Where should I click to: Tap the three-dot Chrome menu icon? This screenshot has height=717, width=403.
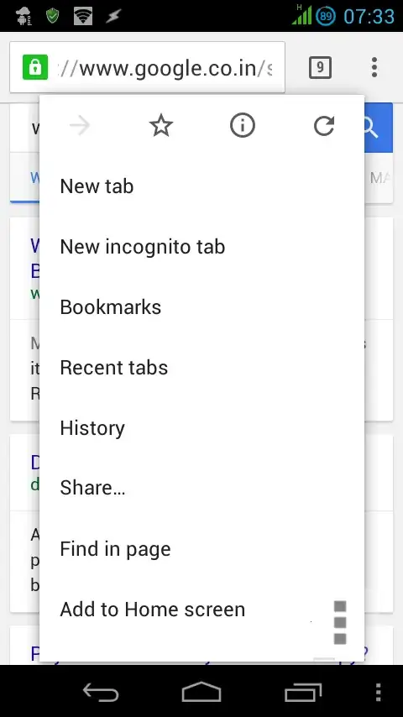374,68
